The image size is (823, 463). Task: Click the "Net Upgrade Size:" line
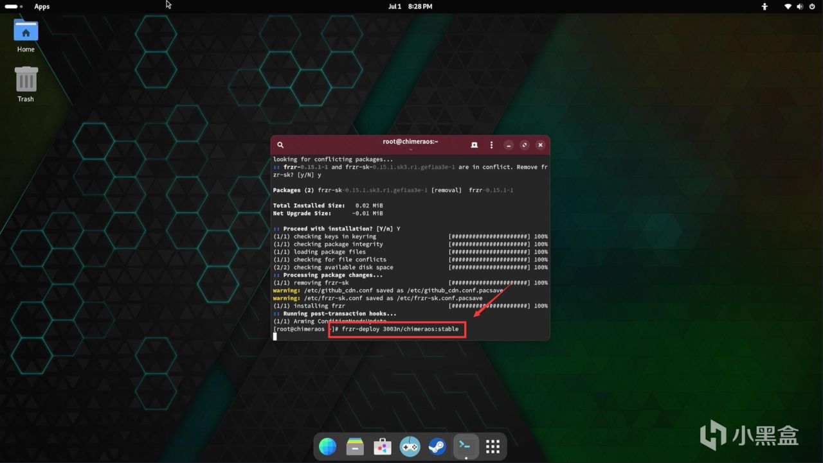[328, 213]
